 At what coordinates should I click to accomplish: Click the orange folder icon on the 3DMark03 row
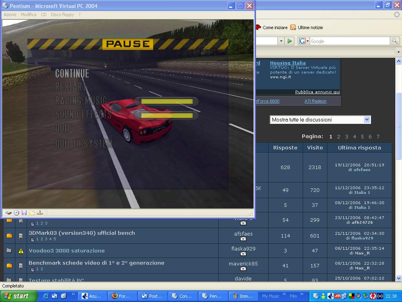point(9,236)
